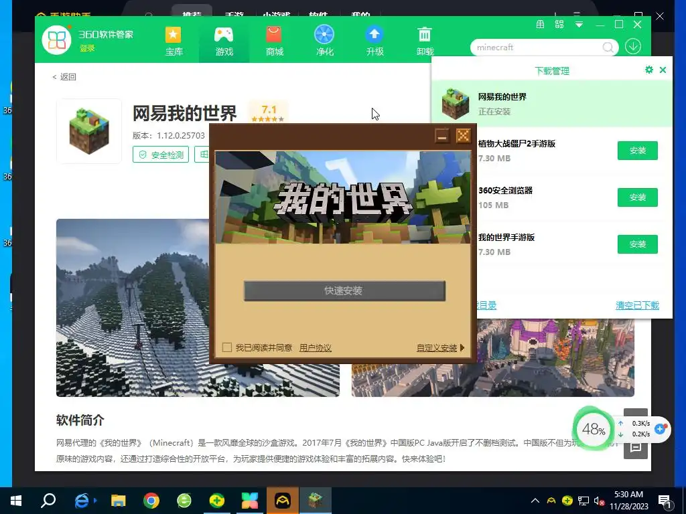Open the 净化 cleanup tab
The height and width of the screenshot is (514, 686).
tap(325, 41)
